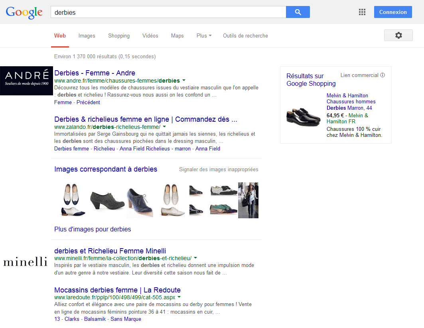
Task: Switch to the Images tab
Action: (87, 36)
